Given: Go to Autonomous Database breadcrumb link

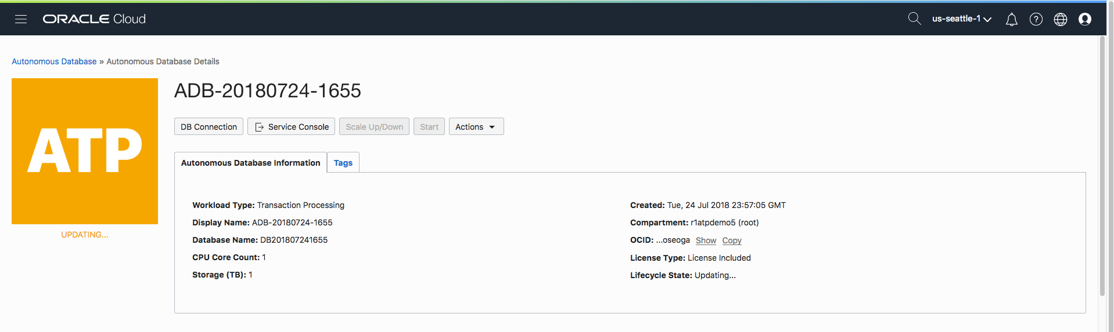Looking at the screenshot, I should (54, 61).
